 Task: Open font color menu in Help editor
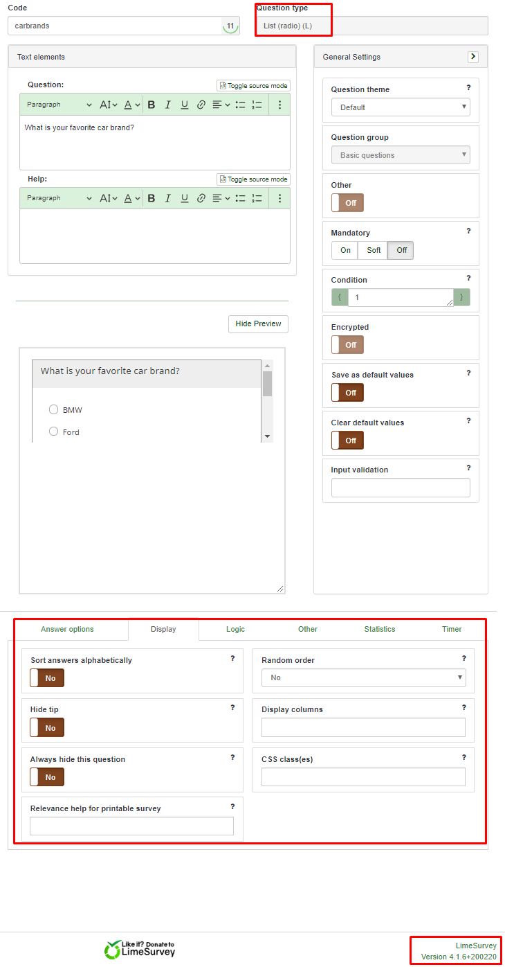pos(132,198)
